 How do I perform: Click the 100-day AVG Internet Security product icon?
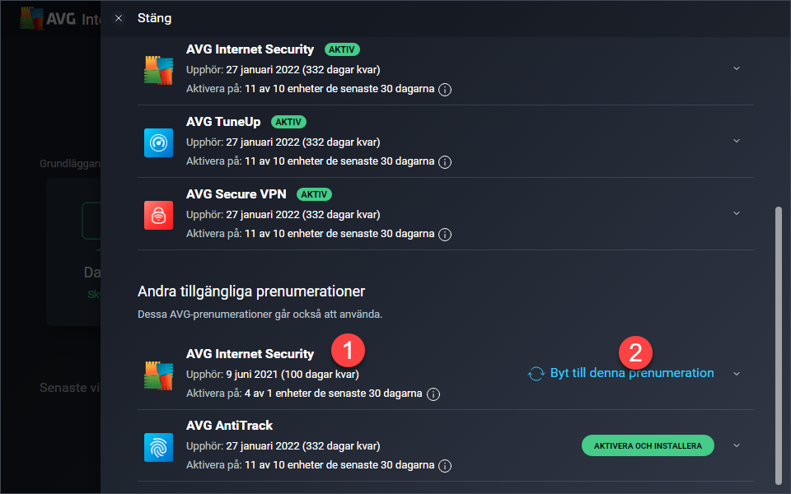(158, 375)
